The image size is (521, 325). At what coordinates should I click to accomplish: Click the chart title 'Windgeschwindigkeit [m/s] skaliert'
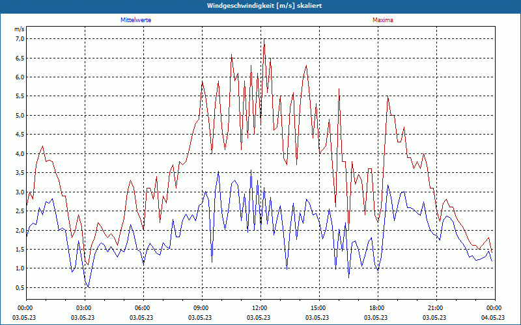tap(264, 6)
